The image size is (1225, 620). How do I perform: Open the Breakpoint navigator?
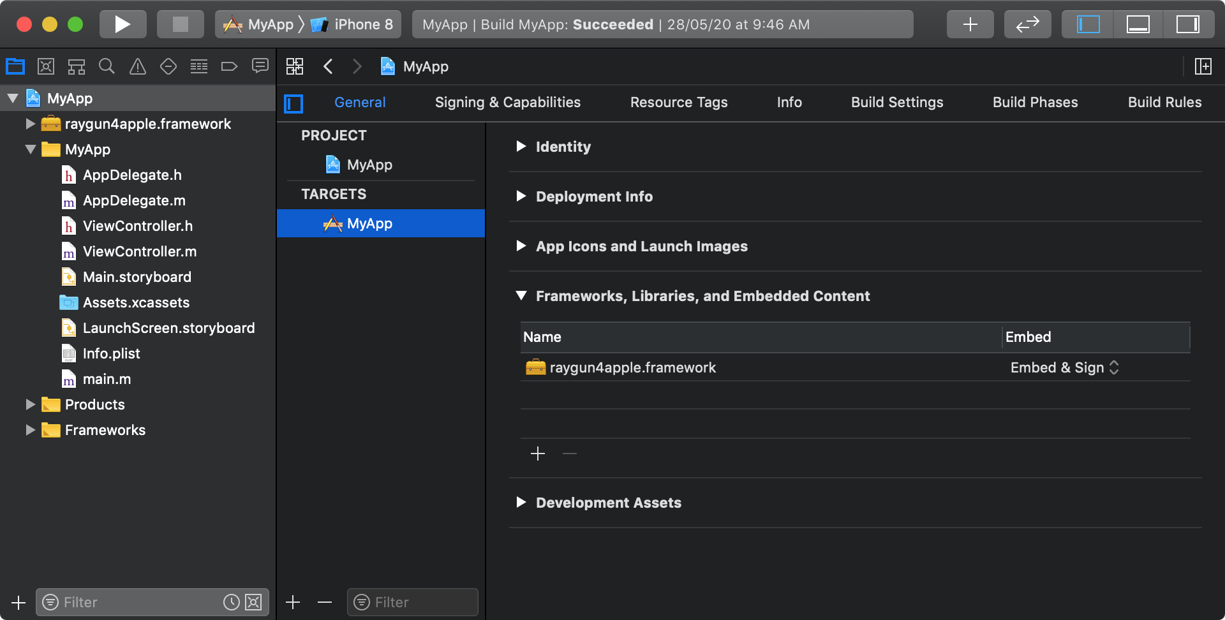[x=229, y=66]
